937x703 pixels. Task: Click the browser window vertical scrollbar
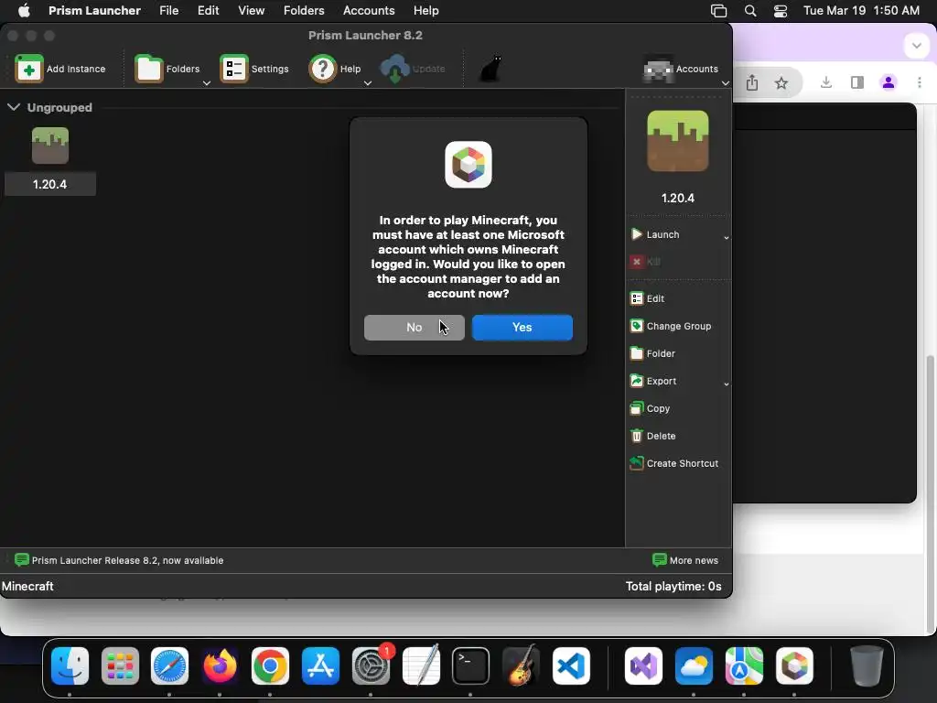(x=931, y=493)
